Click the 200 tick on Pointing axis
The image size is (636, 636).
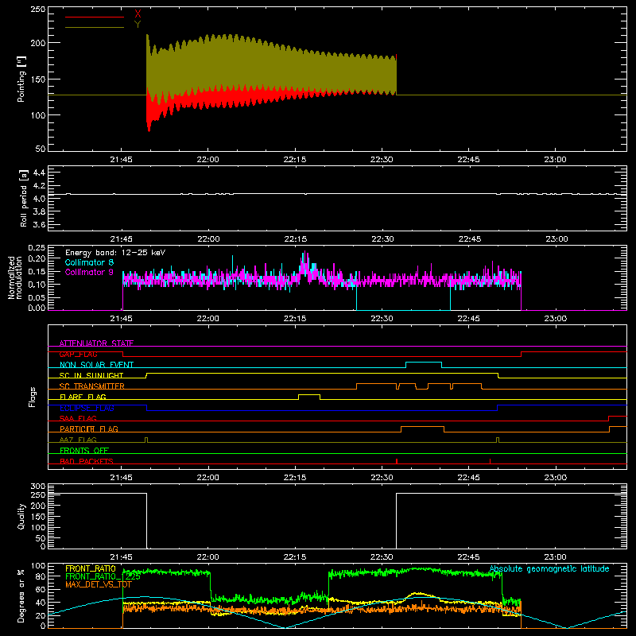[x=37, y=43]
